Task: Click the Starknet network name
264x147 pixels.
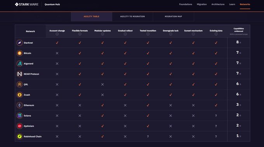Action: 28,43
